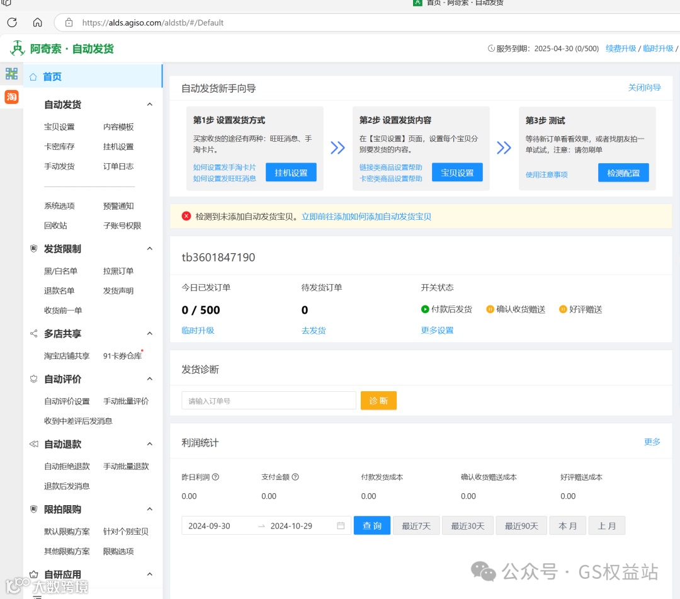
Task: Filter profits by 最近30天
Action: point(467,526)
